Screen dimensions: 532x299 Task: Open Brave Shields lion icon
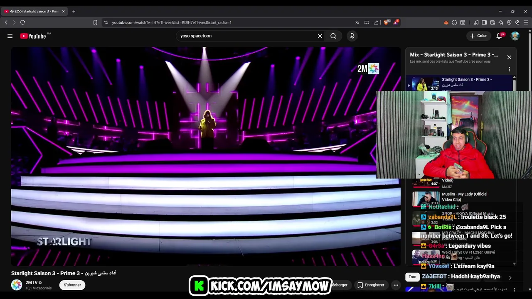tap(386, 22)
